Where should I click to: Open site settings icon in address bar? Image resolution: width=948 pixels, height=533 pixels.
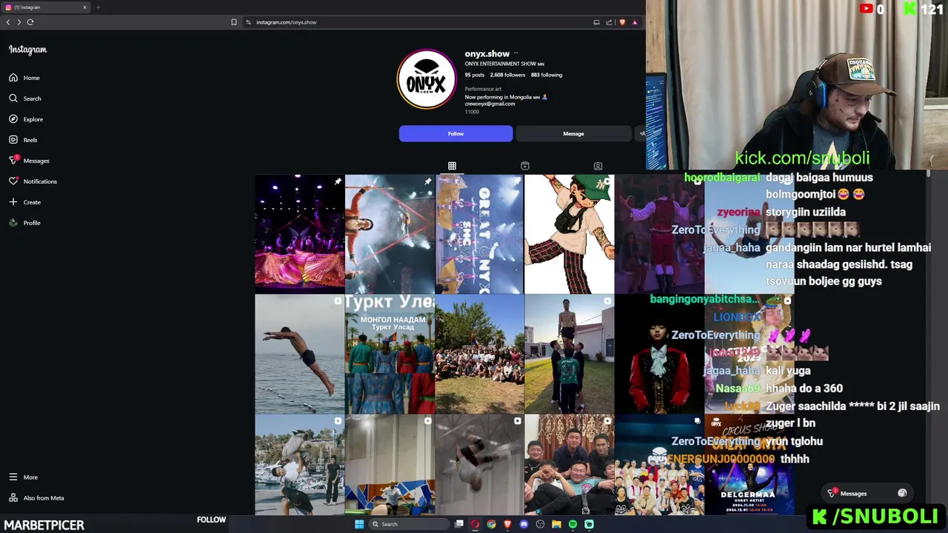coord(248,22)
